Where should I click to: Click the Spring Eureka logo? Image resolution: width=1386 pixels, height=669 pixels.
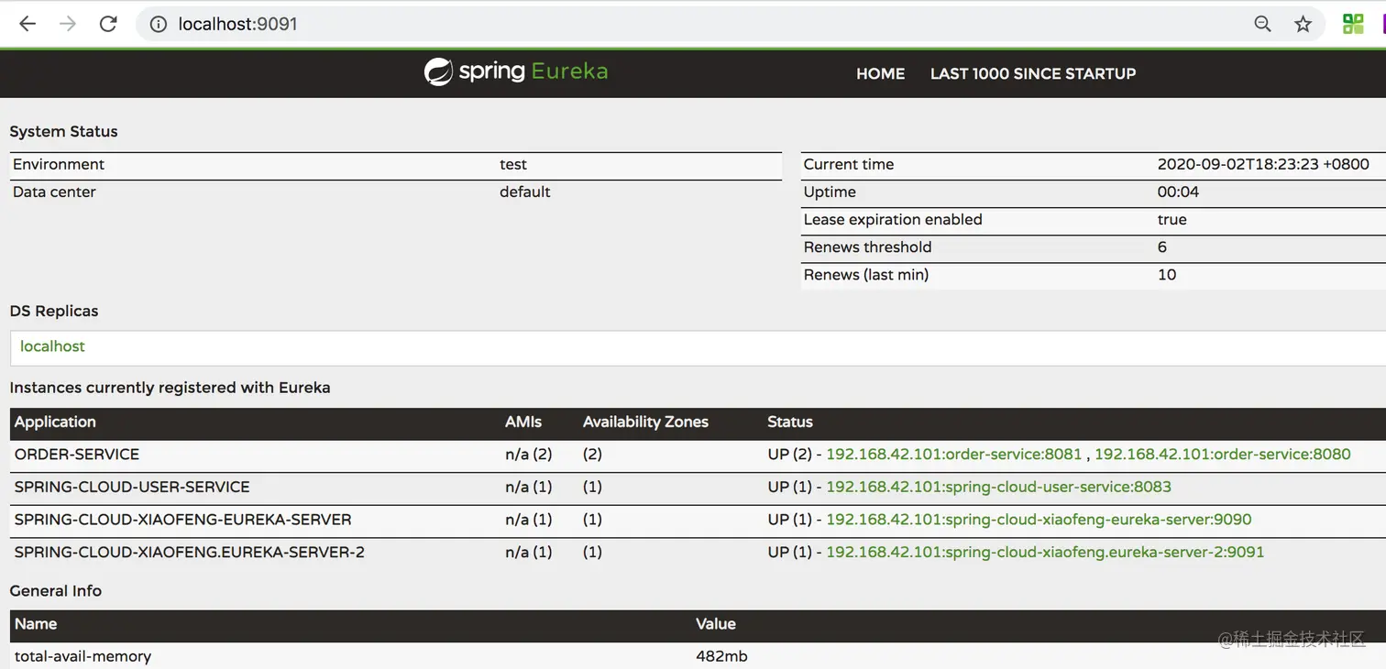516,72
